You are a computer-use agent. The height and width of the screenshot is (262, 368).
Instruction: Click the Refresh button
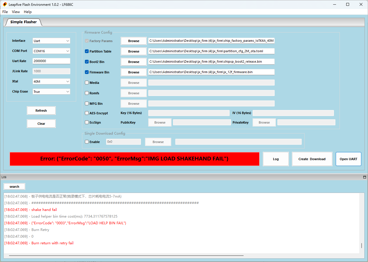41,111
